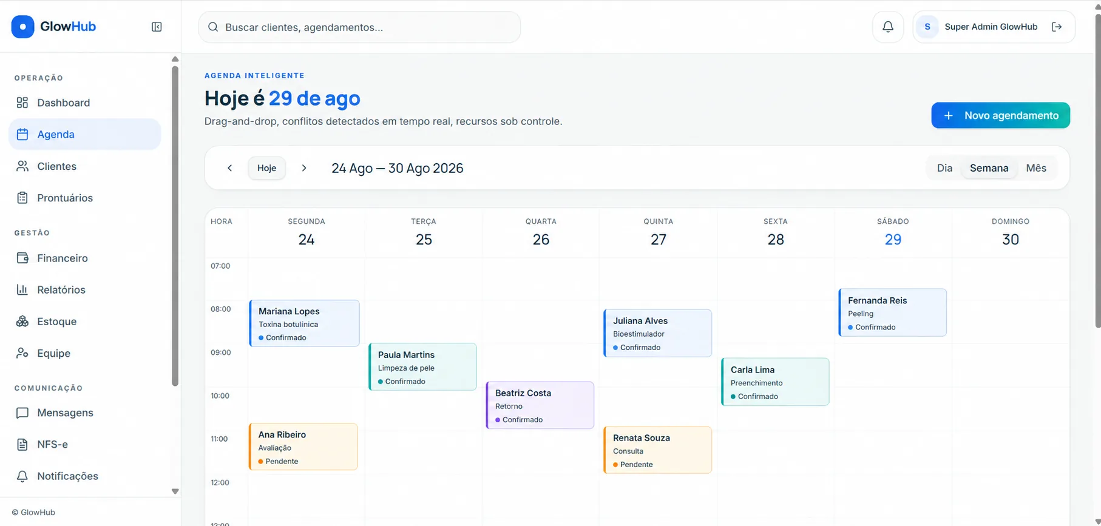The image size is (1101, 526).
Task: Click the Notificações bell icon in sidebar
Action: 22,476
